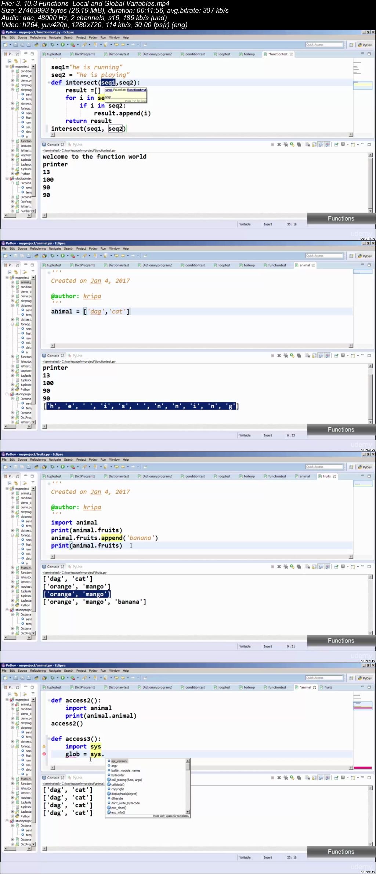Collapse the def access3 fold marker in bottom editor
This screenshot has width=376, height=874.
pos(49,739)
